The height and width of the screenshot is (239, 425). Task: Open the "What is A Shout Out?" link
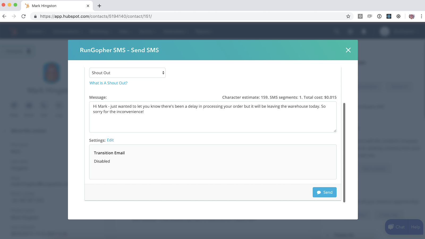point(108,83)
